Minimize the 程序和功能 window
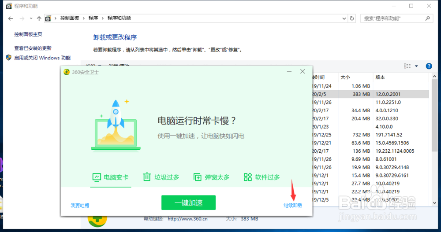 click(394, 6)
